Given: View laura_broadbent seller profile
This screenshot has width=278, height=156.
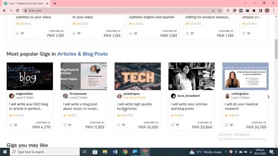Looking at the screenshot, I should click(x=189, y=96).
